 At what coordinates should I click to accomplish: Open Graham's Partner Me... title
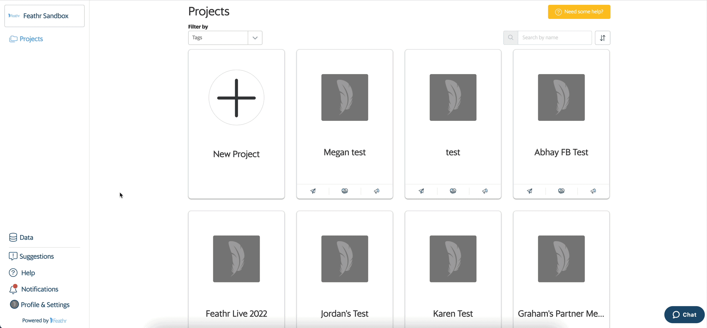point(561,314)
